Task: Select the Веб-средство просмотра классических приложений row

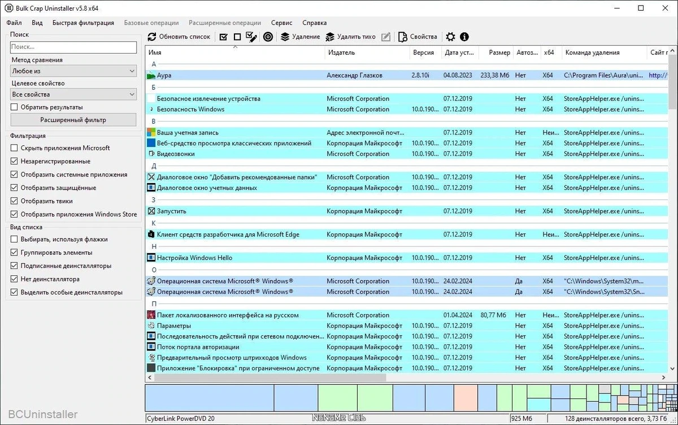Action: click(407, 143)
